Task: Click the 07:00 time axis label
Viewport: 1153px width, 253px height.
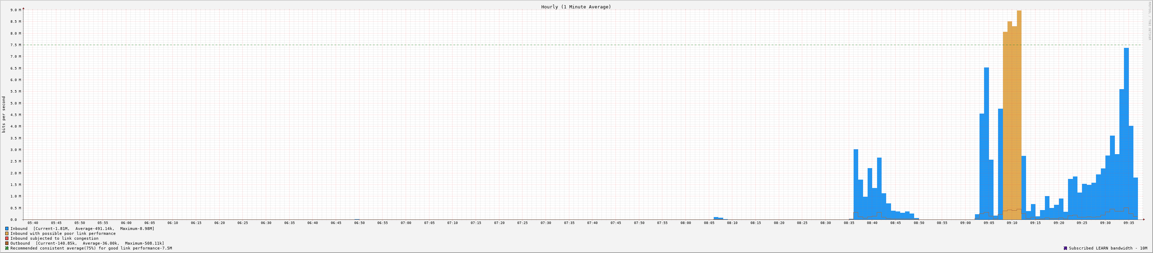Action: tap(406, 223)
